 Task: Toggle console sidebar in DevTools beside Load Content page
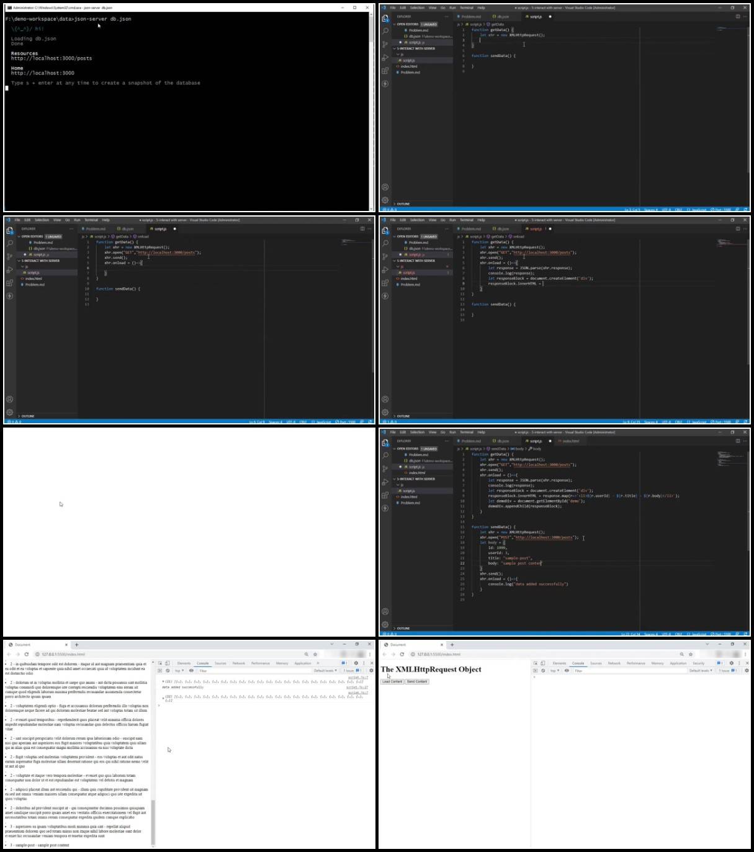535,671
